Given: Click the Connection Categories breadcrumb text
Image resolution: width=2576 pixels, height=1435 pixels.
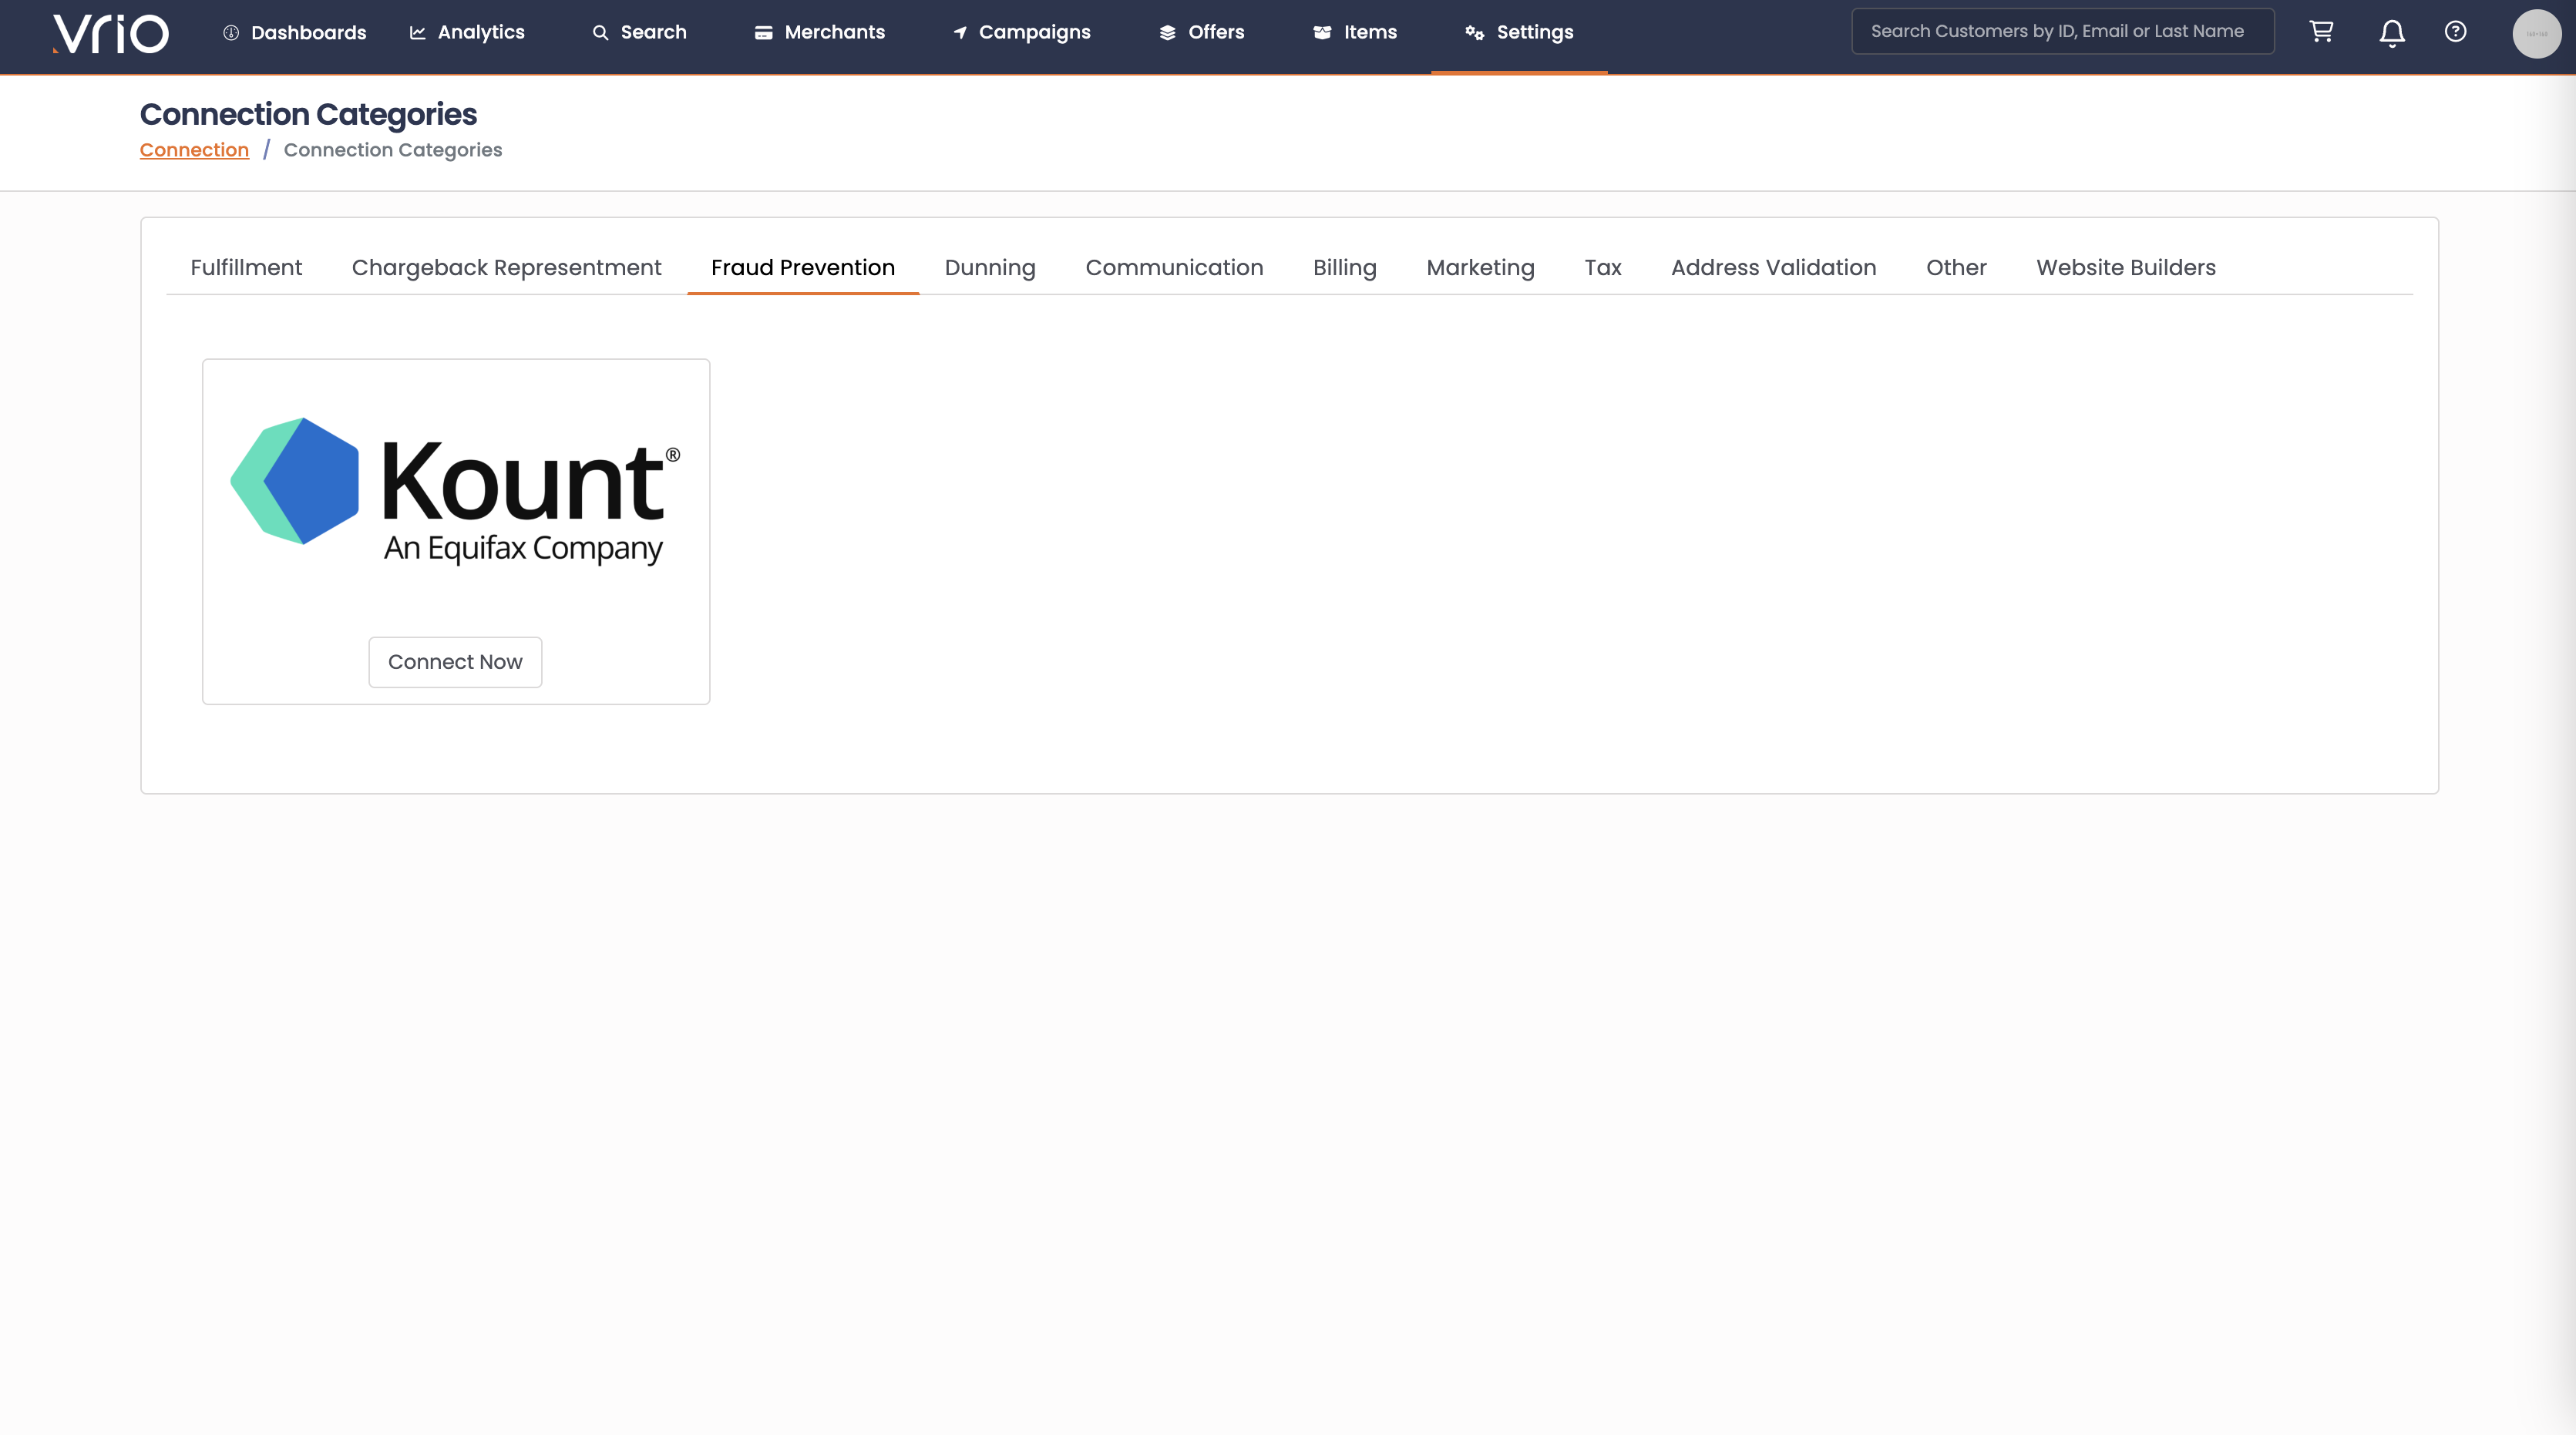Looking at the screenshot, I should [x=393, y=150].
